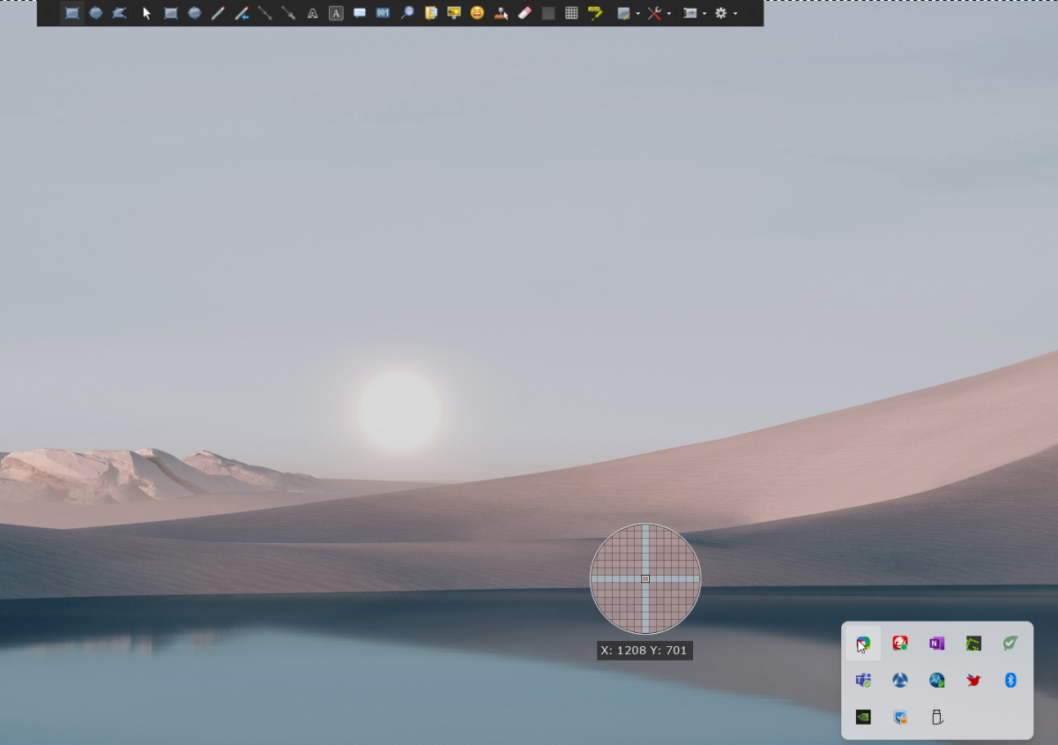This screenshot has width=1058, height=745.
Task: Expand the camera capture dropdown arrow
Action: [704, 13]
